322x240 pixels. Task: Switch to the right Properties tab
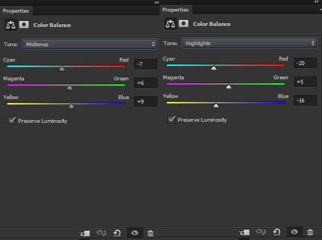(x=176, y=10)
